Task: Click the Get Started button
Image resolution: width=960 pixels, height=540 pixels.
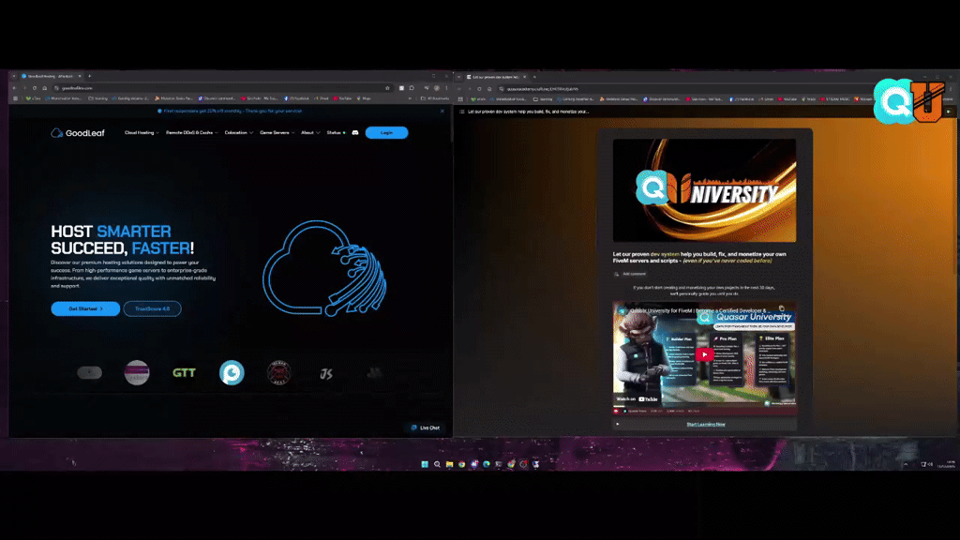Action: pos(85,308)
